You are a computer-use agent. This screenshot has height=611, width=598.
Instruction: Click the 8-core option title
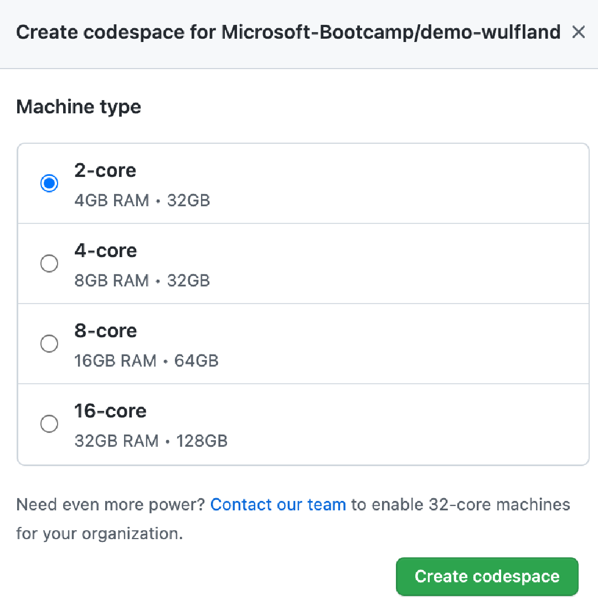[x=106, y=331]
